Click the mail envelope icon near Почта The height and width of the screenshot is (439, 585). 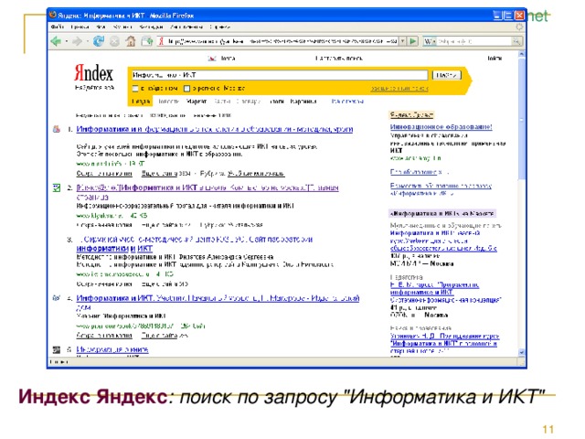(212, 59)
